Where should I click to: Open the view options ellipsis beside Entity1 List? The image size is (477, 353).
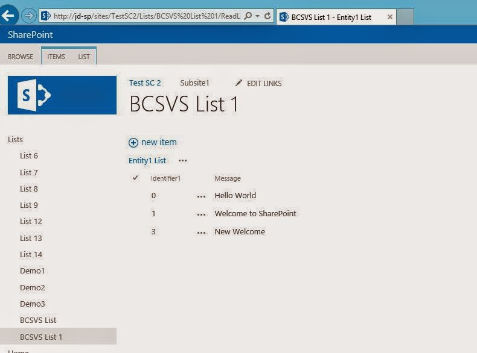[x=182, y=161]
